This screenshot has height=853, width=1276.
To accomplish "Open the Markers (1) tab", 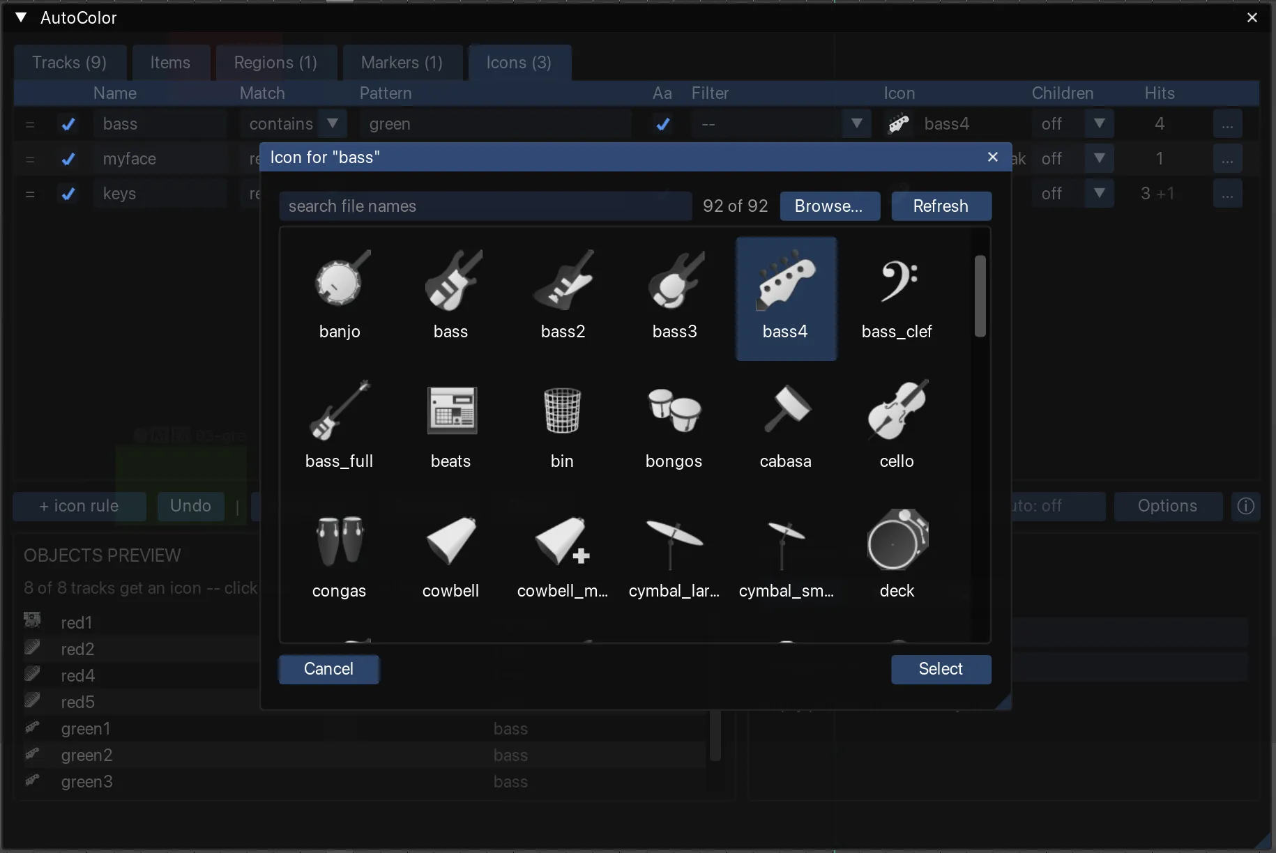I will (402, 63).
